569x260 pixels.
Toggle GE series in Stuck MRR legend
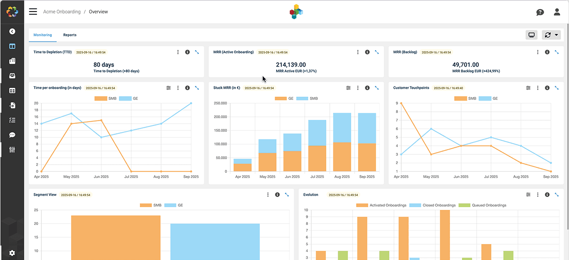point(285,98)
